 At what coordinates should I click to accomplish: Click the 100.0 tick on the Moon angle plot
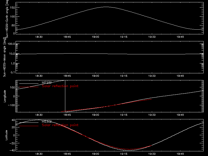point(11,44)
